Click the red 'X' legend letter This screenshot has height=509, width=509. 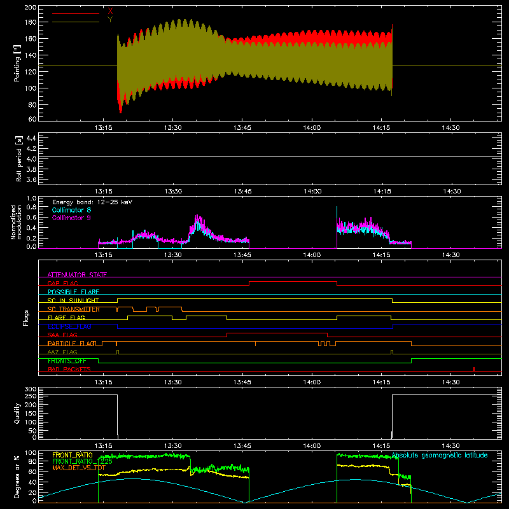110,11
